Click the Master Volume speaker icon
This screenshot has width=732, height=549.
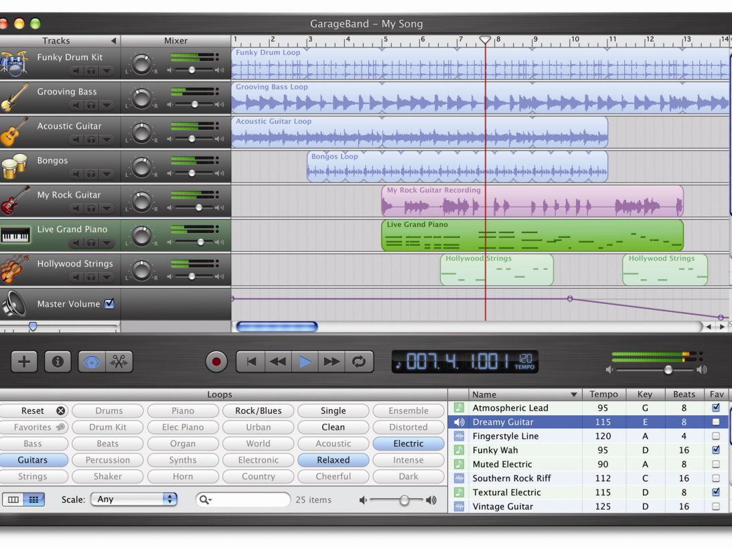click(14, 303)
